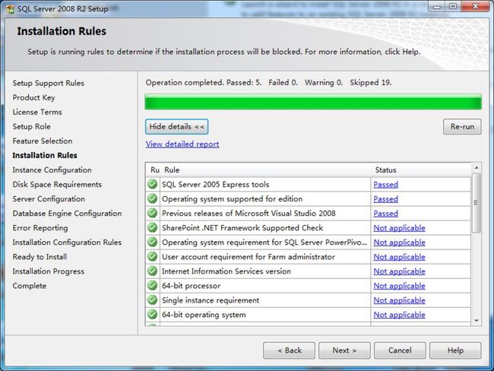
Task: Open Not applicable status for 64-bit operating system
Action: (400, 315)
